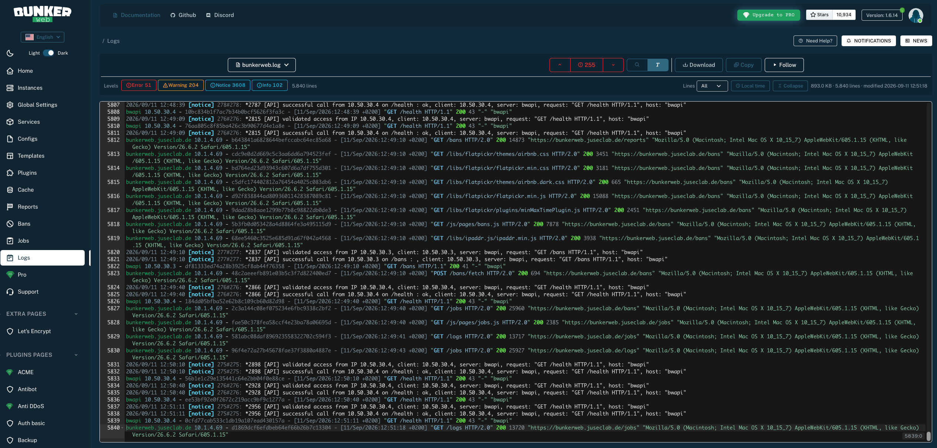Click the 255 error counter
937x448 pixels.
click(x=586, y=65)
